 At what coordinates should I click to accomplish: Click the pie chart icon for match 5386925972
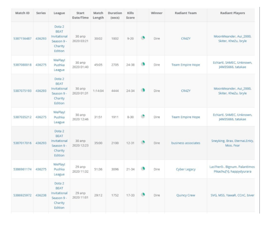pyautogui.click(x=143, y=195)
